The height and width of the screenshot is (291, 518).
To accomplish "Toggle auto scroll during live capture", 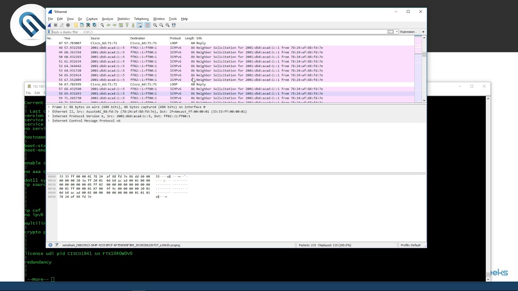I will [x=140, y=25].
